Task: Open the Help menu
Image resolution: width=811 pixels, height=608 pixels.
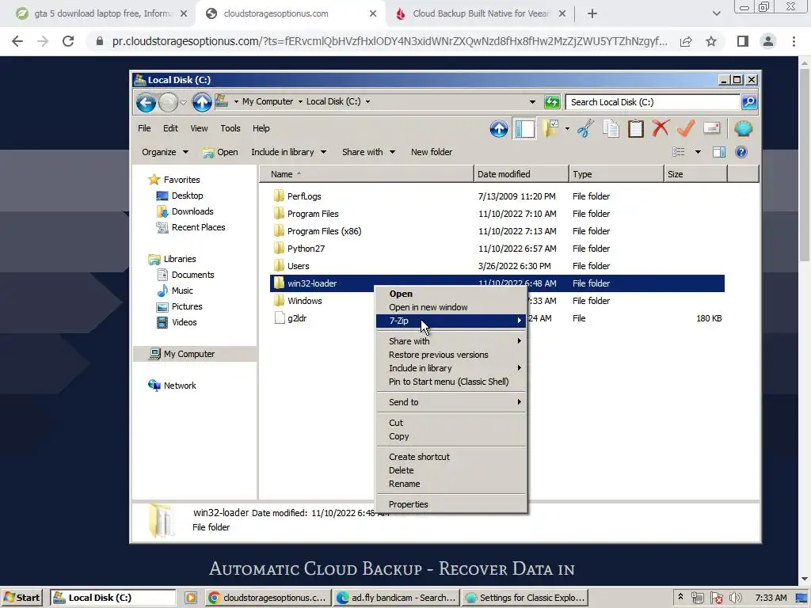Action: point(261,128)
